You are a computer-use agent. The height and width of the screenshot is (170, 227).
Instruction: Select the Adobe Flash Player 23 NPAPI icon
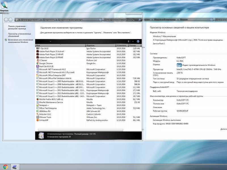click(x=38, y=54)
